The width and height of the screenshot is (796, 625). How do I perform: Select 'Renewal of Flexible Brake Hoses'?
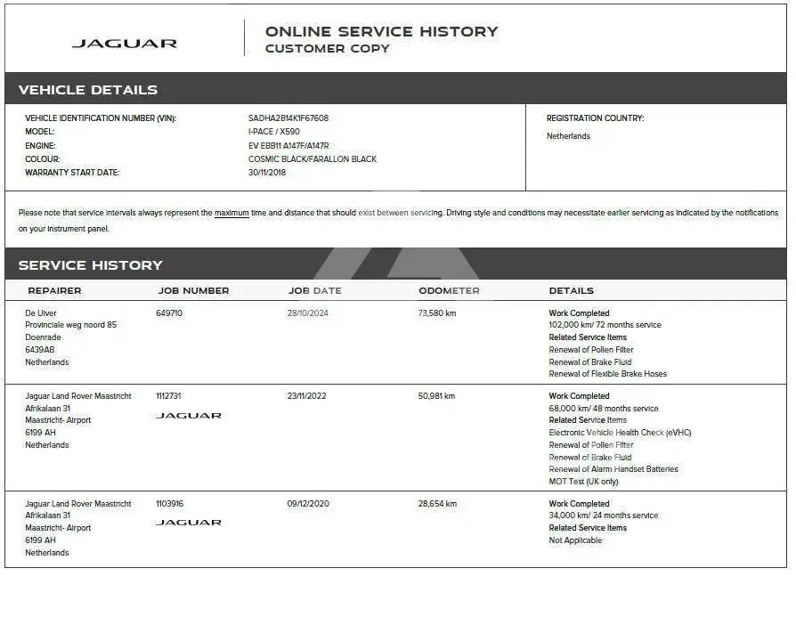tap(607, 374)
